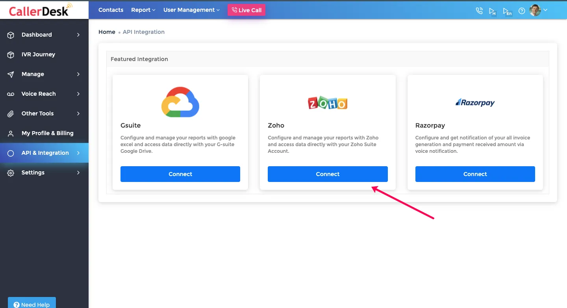
Task: Click the Need Help question icon
Action: tap(17, 305)
